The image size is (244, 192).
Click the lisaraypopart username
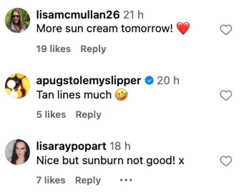coord(71,146)
